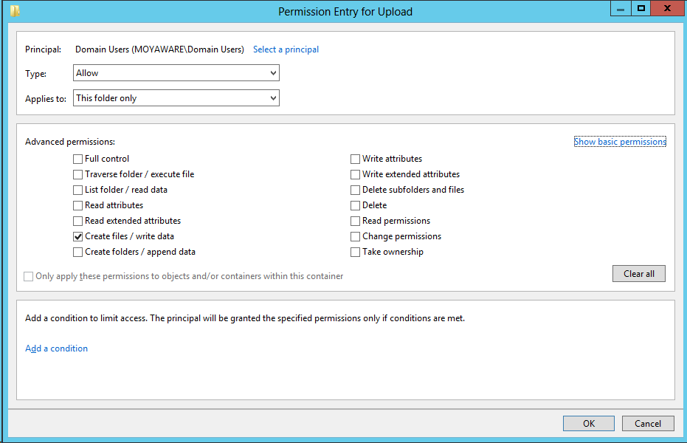Enable the Full control permission
The image size is (687, 443).
[77, 159]
